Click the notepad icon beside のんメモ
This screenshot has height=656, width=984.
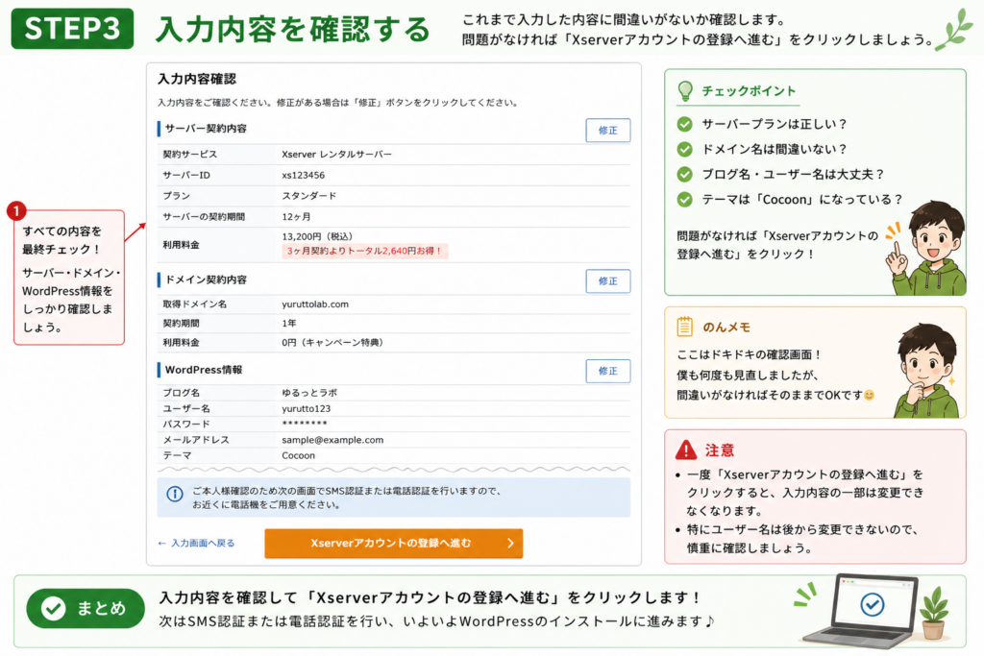point(684,327)
